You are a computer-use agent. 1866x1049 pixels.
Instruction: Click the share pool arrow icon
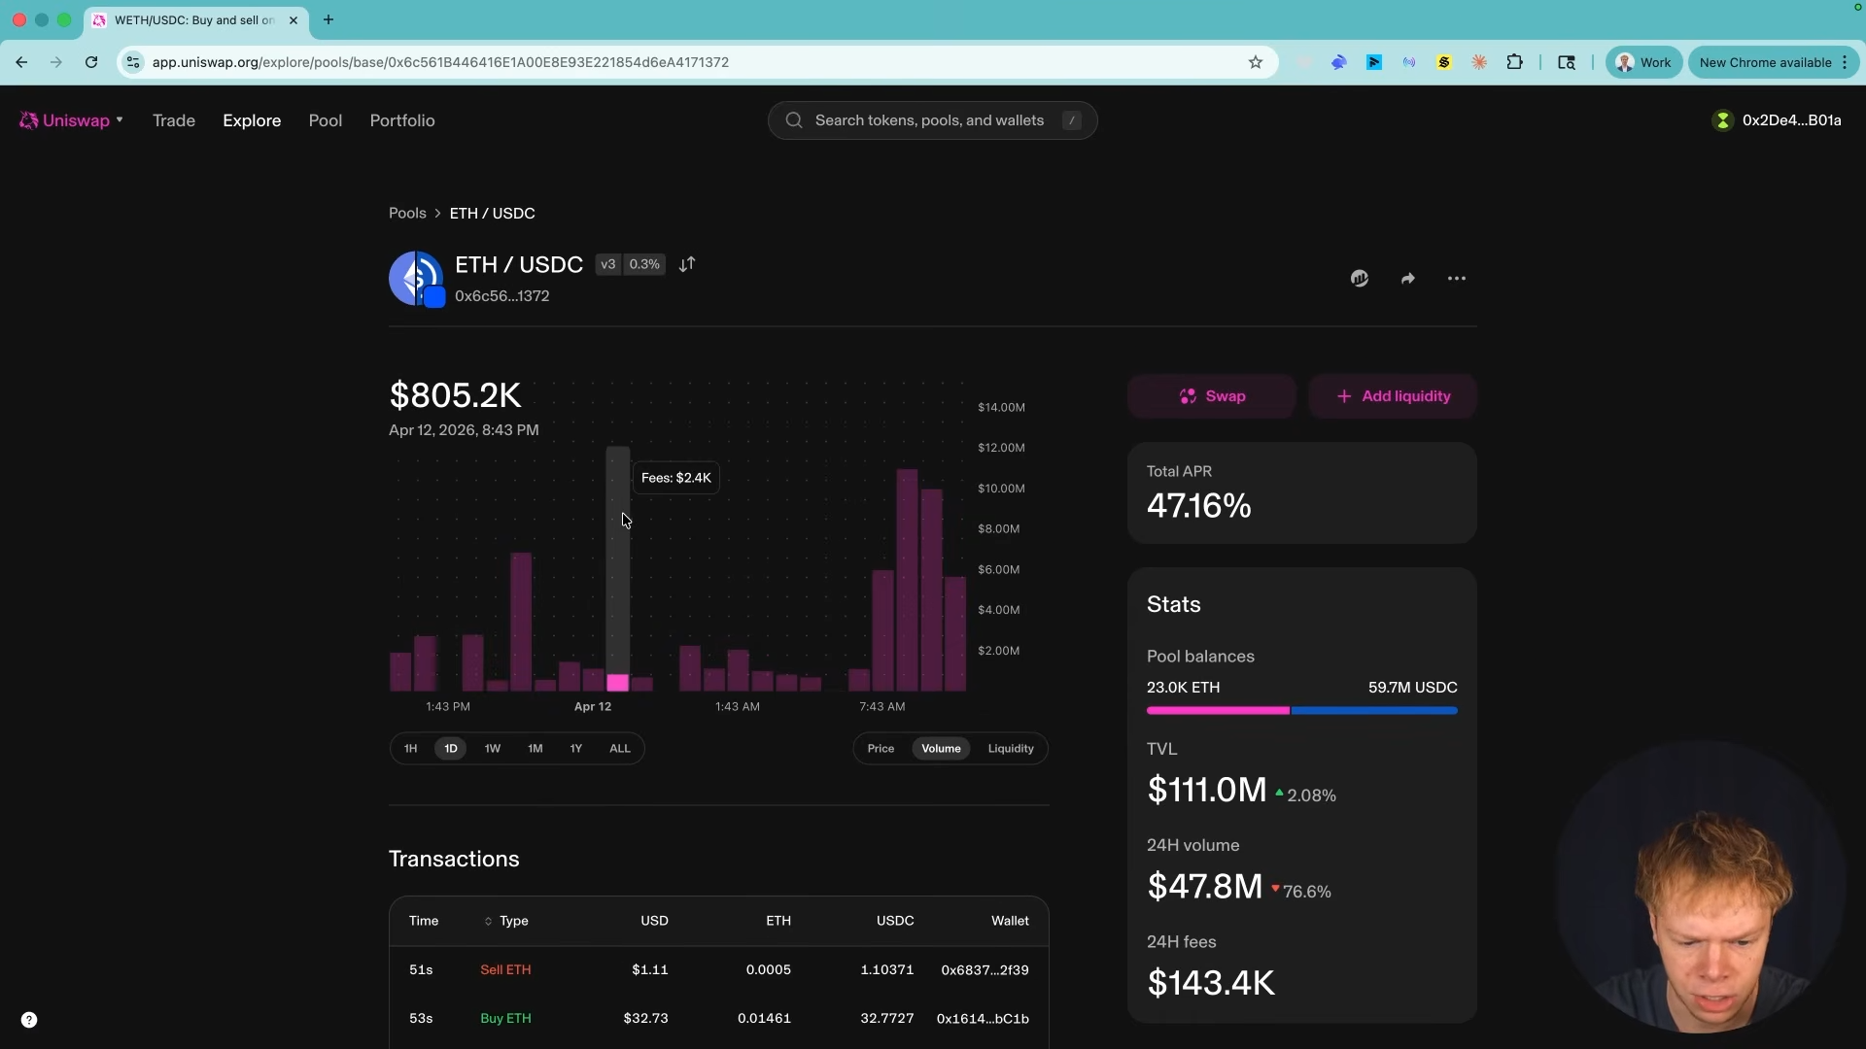(x=1408, y=279)
